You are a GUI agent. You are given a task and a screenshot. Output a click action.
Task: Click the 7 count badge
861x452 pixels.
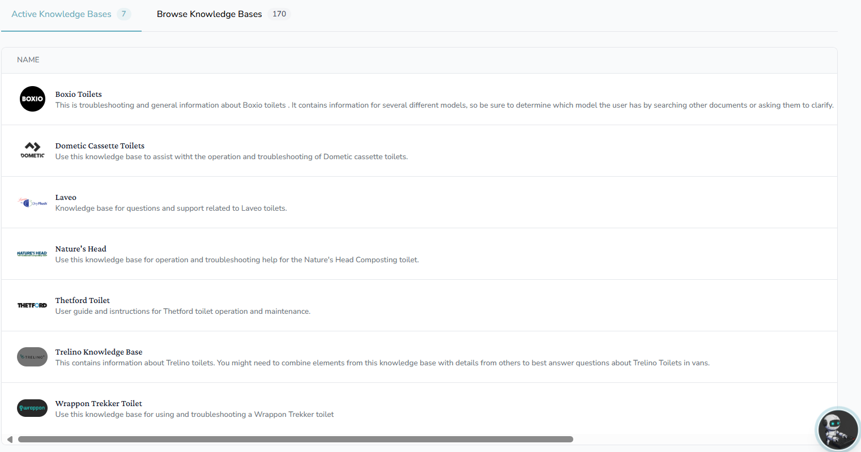(123, 14)
